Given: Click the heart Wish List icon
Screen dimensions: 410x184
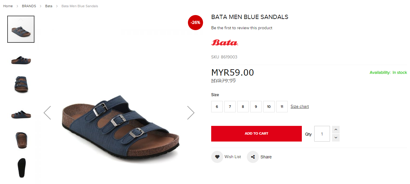Looking at the screenshot, I should (217, 157).
